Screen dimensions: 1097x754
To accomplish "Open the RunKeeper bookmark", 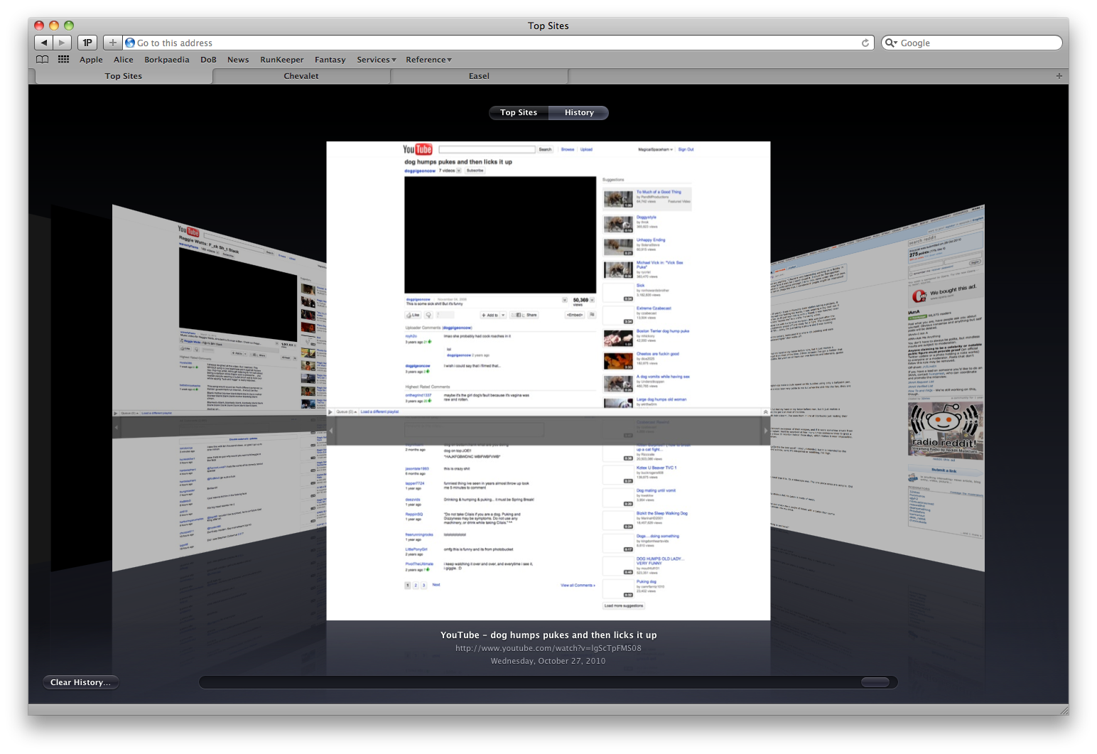I will point(282,60).
